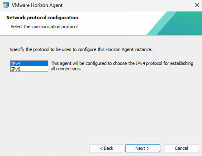This screenshot has height=156, width=202.
Task: Close the VMware Horizon Agent window
Action: tap(197, 5)
